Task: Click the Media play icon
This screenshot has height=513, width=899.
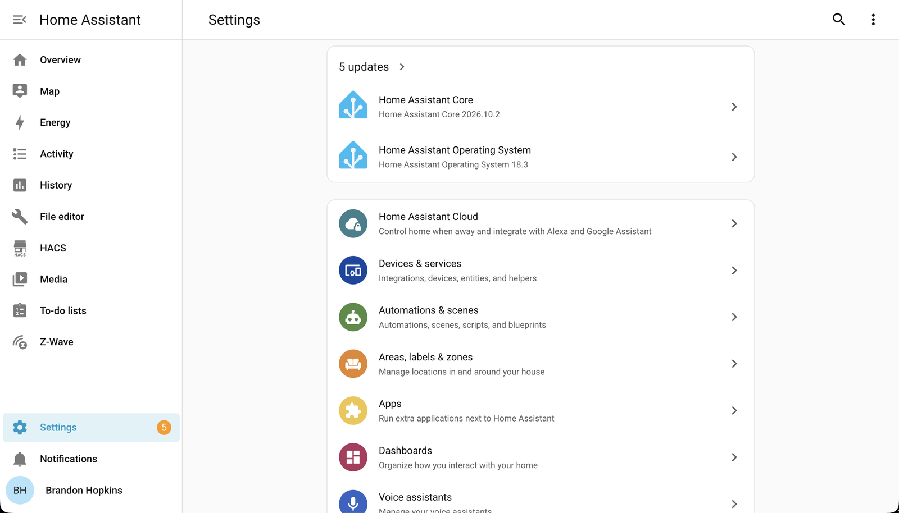Action: pyautogui.click(x=20, y=279)
